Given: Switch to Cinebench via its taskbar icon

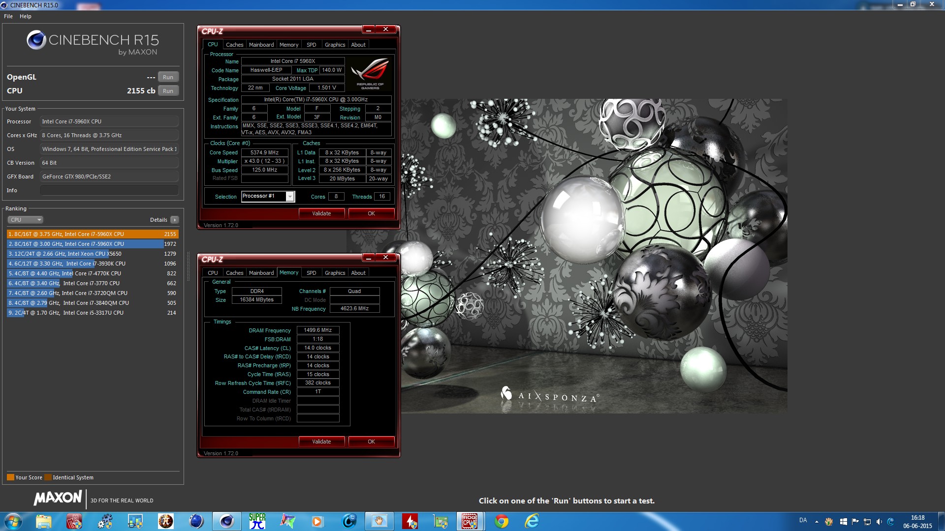Looking at the screenshot, I should click(227, 521).
